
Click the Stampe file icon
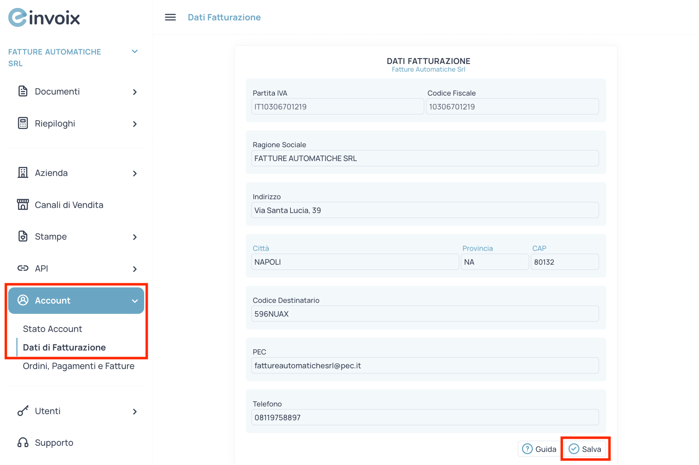click(x=23, y=236)
